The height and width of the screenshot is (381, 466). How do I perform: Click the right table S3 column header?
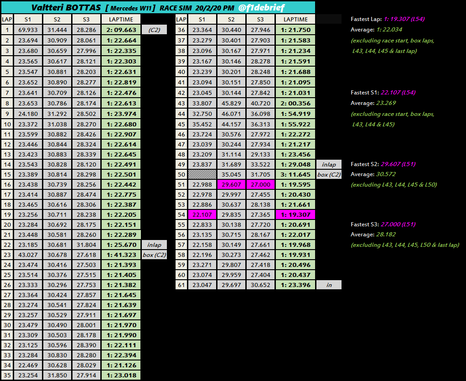point(261,19)
